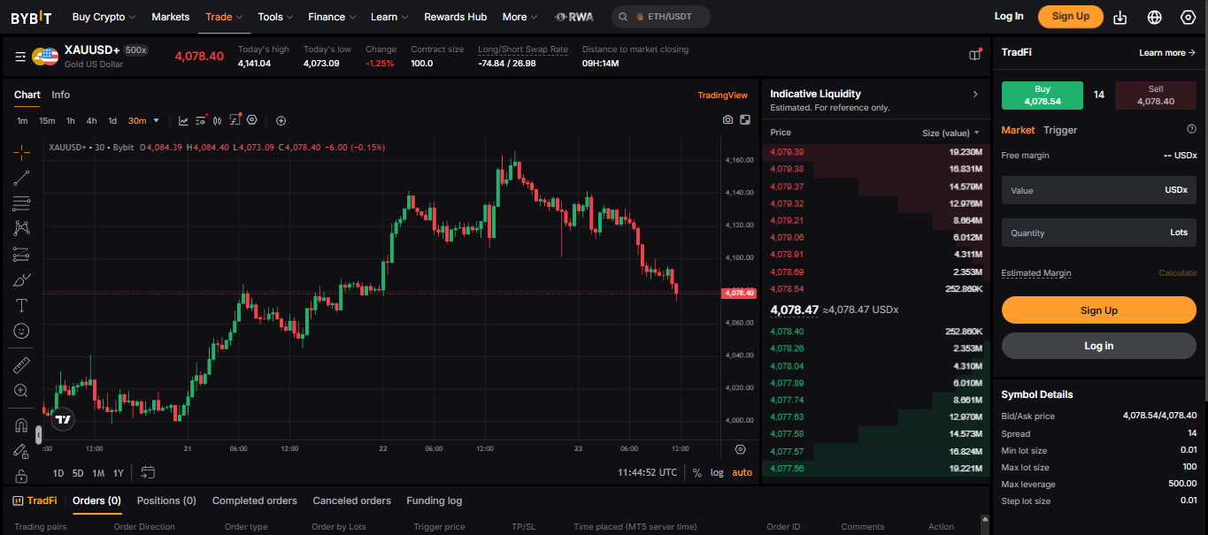Open the Learn dropdown menu
Viewport: 1208px width, 535px height.
point(389,17)
